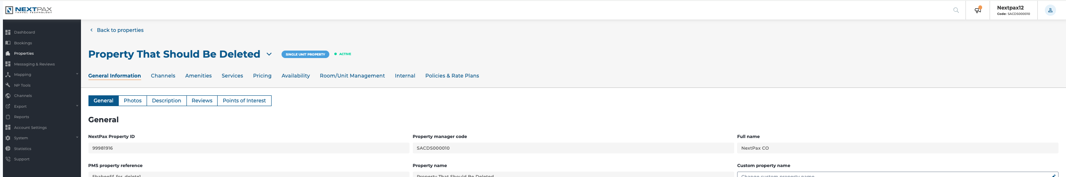Open the announcements megaphone icon
The image size is (1066, 177).
click(x=978, y=10)
